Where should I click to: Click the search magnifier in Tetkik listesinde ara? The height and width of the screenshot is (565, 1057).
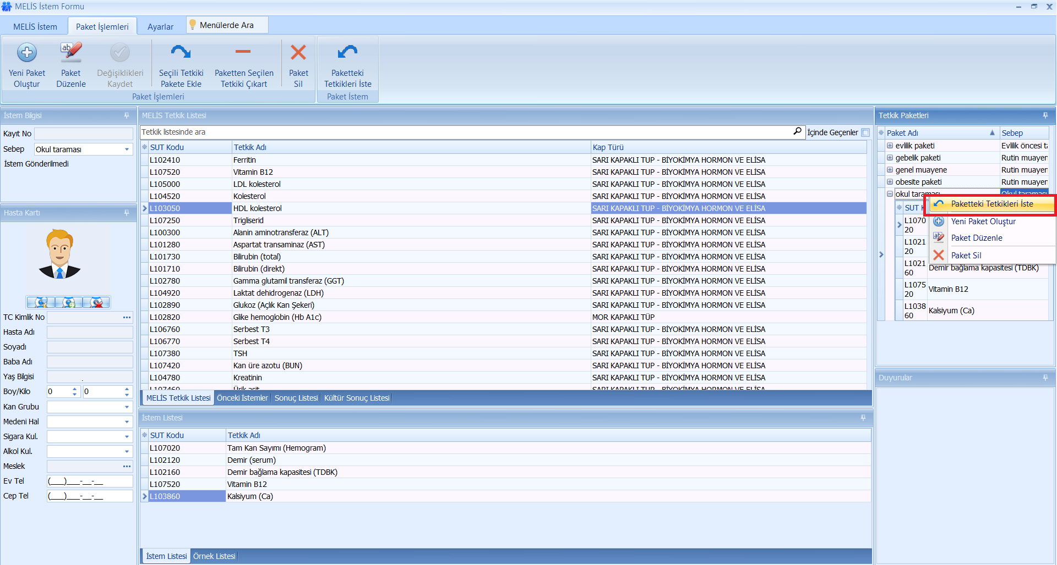797,131
